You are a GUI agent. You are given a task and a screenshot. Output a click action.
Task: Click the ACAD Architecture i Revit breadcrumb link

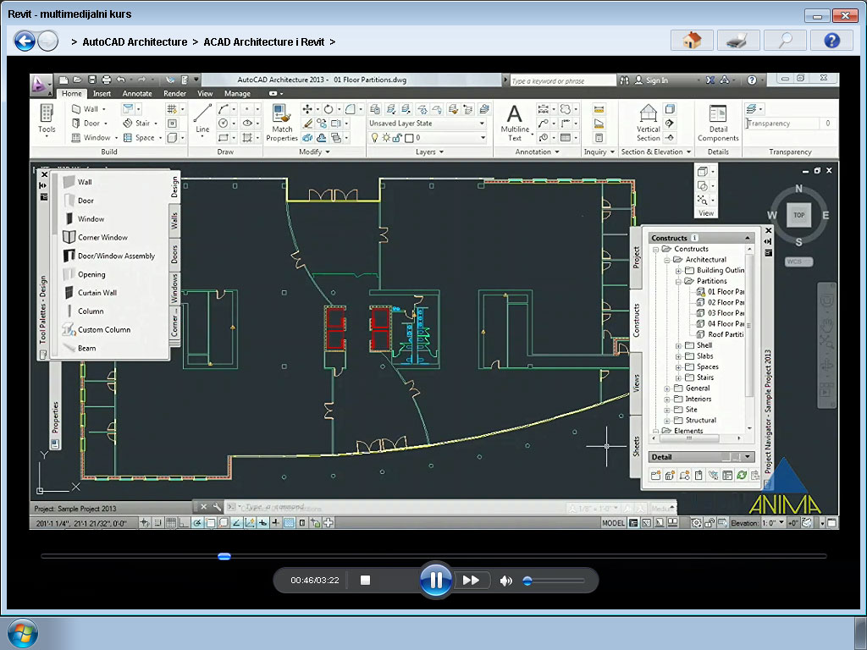[x=262, y=41]
